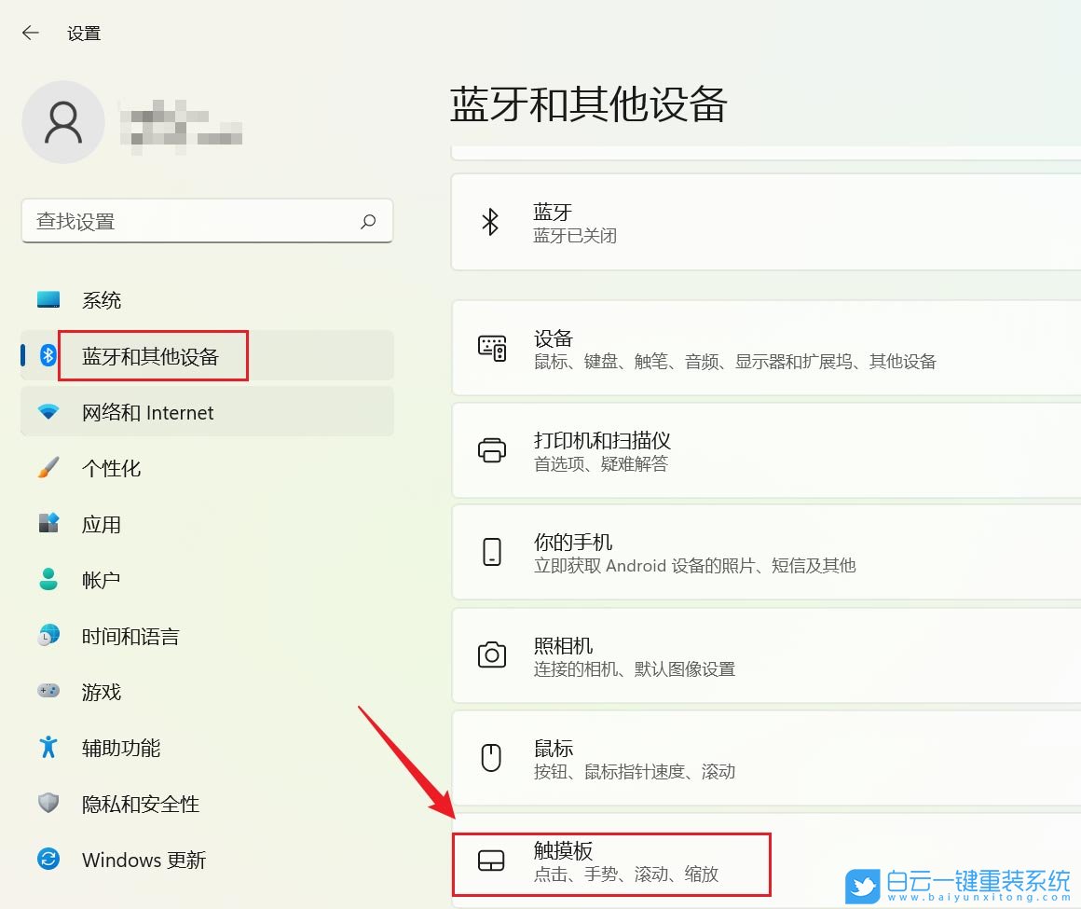Click the back arrow next to 设置
Viewport: 1081px width, 909px height.
coord(31,32)
